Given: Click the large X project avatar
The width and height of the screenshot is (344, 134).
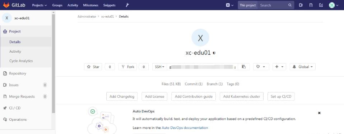Looking at the screenshot, I should [200, 38].
